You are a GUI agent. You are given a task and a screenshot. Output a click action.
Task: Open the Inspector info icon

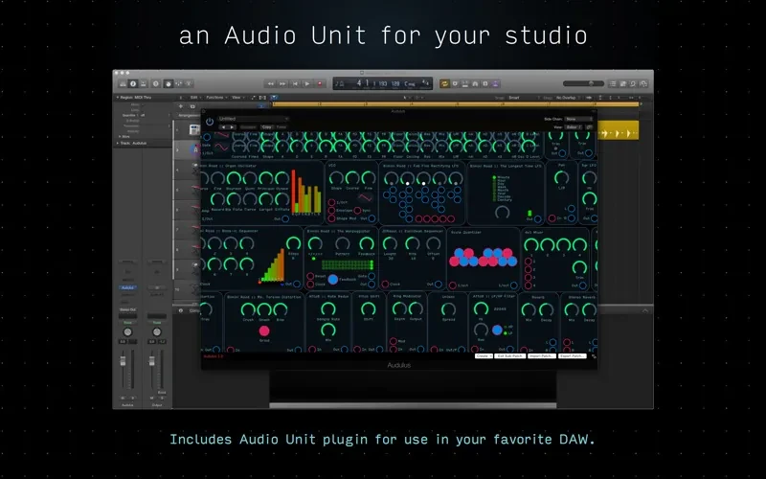(133, 84)
